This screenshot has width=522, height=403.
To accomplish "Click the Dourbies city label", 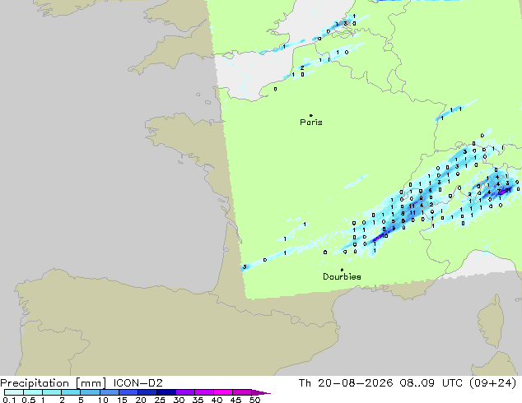I will [x=342, y=276].
